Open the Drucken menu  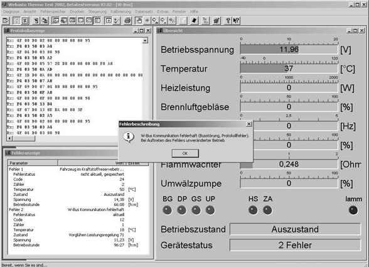point(77,11)
